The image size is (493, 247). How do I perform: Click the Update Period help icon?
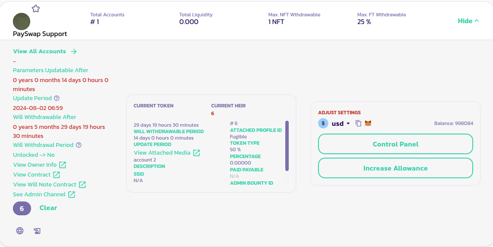[x=56, y=98]
